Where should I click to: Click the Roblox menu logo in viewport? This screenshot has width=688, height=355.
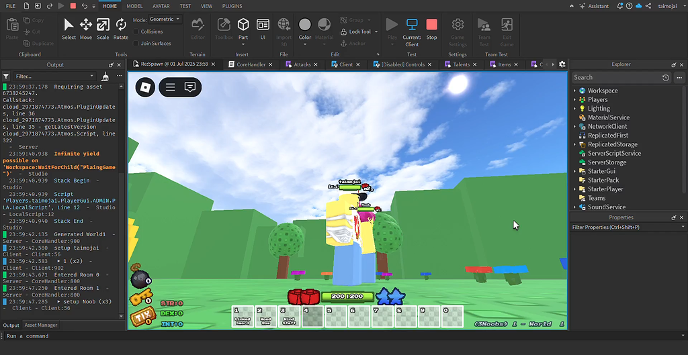(x=145, y=87)
